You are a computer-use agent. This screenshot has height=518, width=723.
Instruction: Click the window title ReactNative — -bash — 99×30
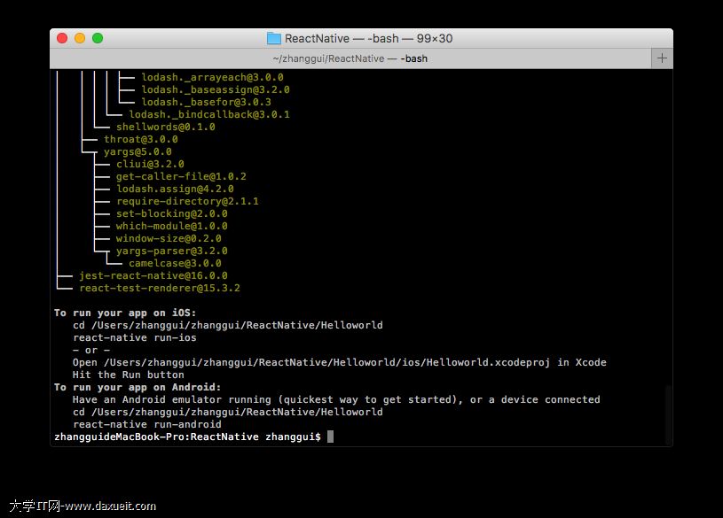pos(368,38)
